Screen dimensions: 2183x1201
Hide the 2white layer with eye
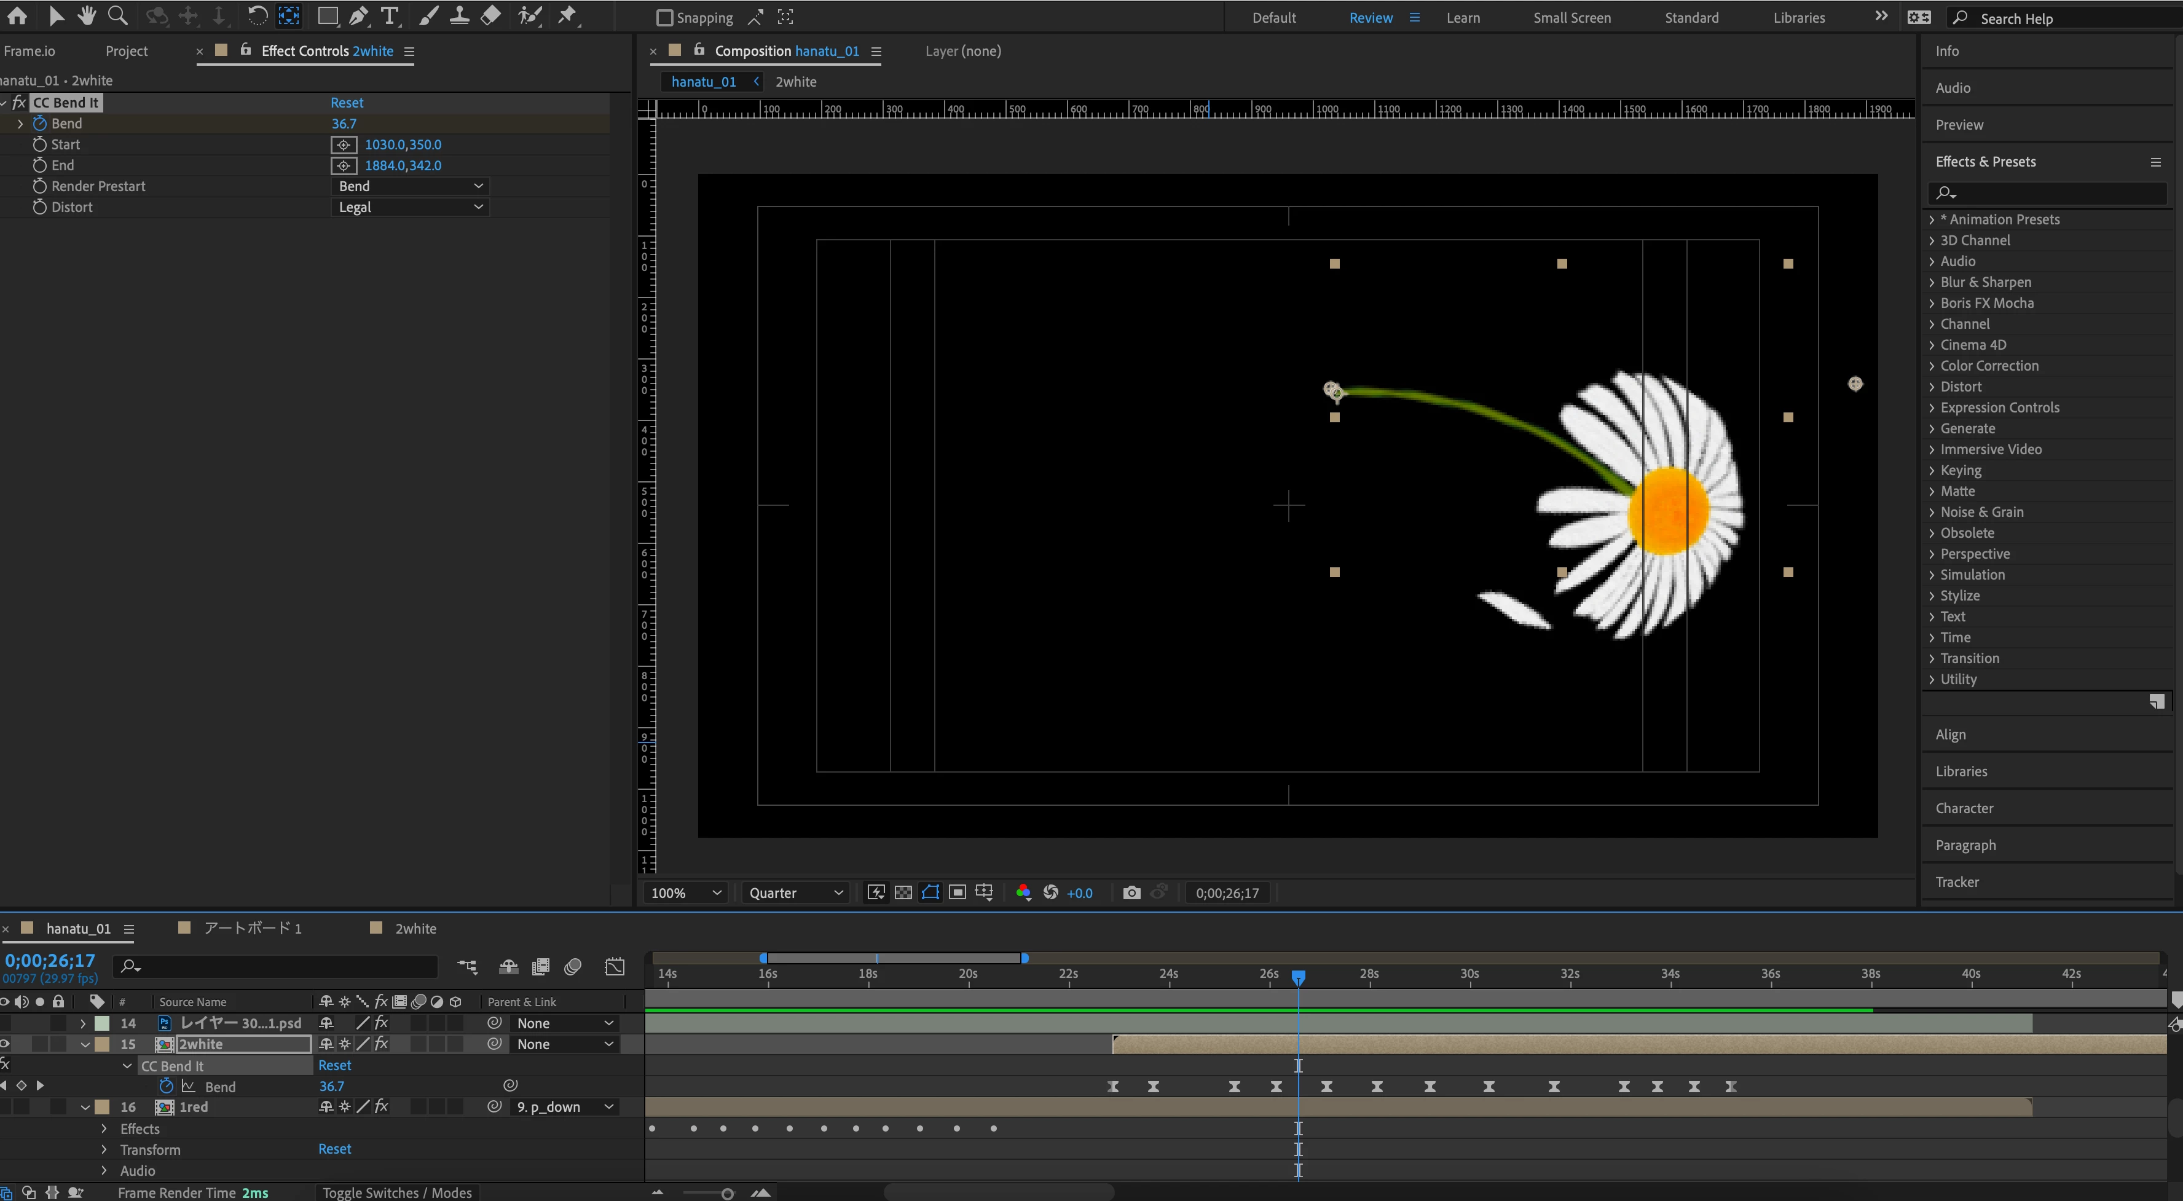(5, 1044)
